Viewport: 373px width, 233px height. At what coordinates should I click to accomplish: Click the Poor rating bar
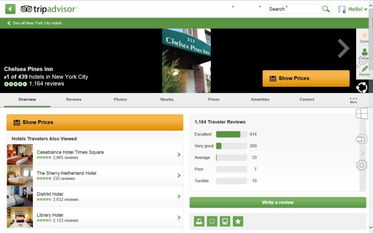pyautogui.click(x=231, y=169)
